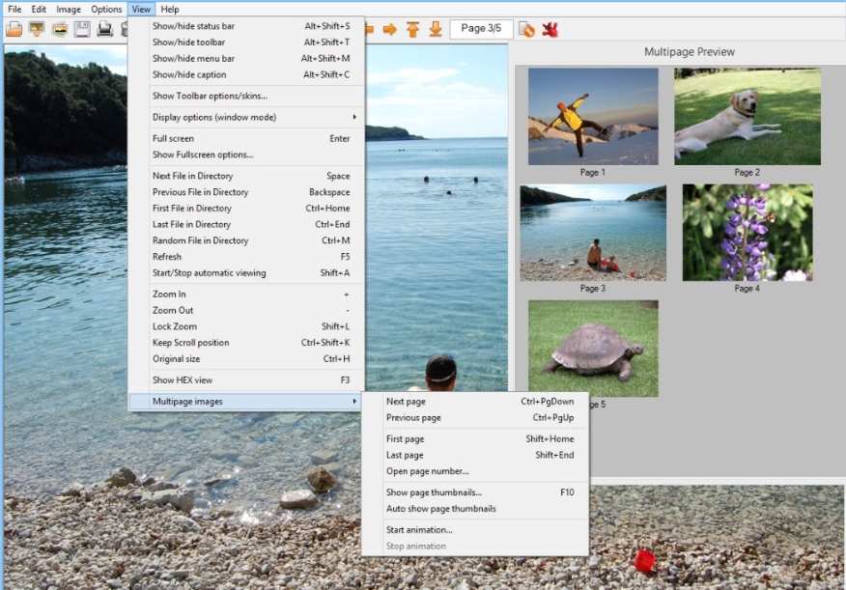This screenshot has height=590, width=846.
Task: Select Random File in Directory
Action: tap(246, 240)
